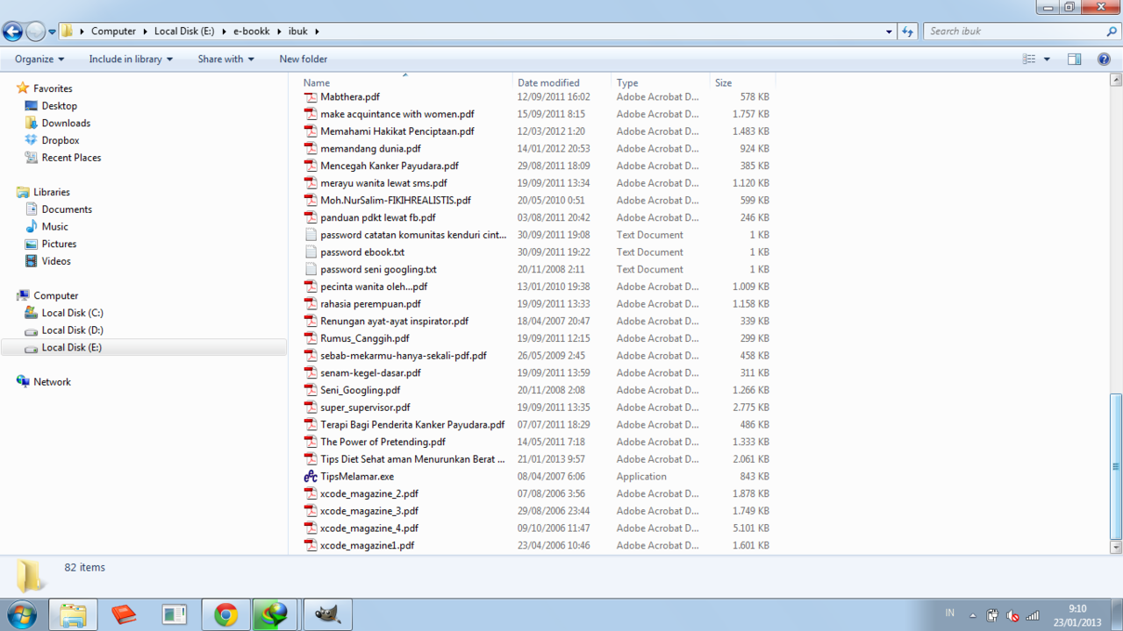Image resolution: width=1123 pixels, height=631 pixels.
Task: Click the Network icon in navigation pane
Action: pyautogui.click(x=24, y=382)
